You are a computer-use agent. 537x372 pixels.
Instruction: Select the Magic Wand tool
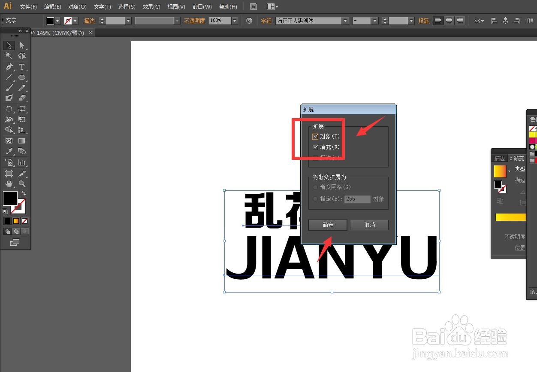tap(9, 56)
